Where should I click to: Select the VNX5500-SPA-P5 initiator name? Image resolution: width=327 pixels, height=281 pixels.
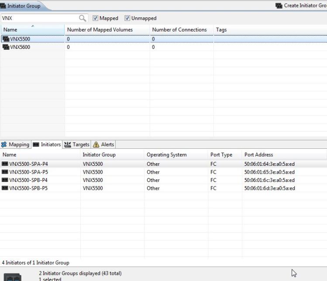click(x=28, y=172)
